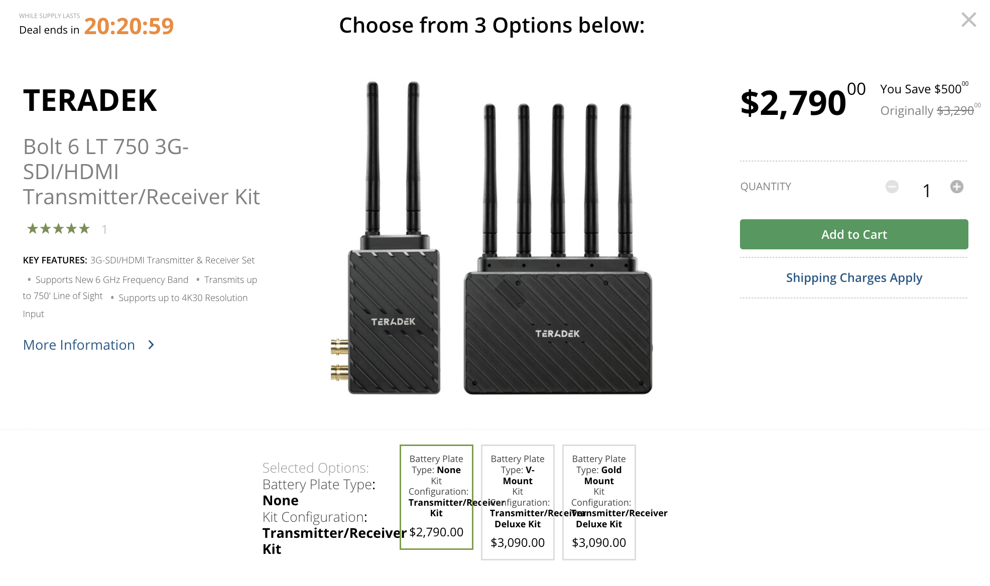
Task: Close the options dialog with the X
Action: (968, 20)
